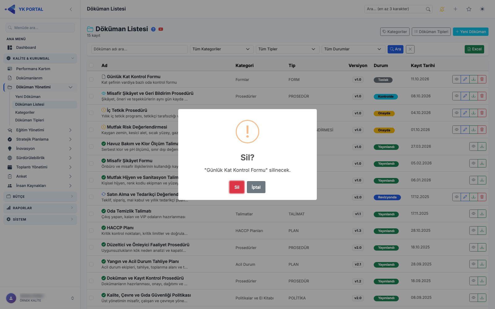Cancel deletion with the İptal button
This screenshot has height=309, width=495.
click(256, 187)
